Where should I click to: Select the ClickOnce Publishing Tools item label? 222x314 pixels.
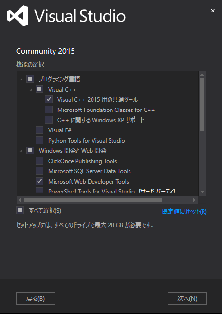coord(82,161)
